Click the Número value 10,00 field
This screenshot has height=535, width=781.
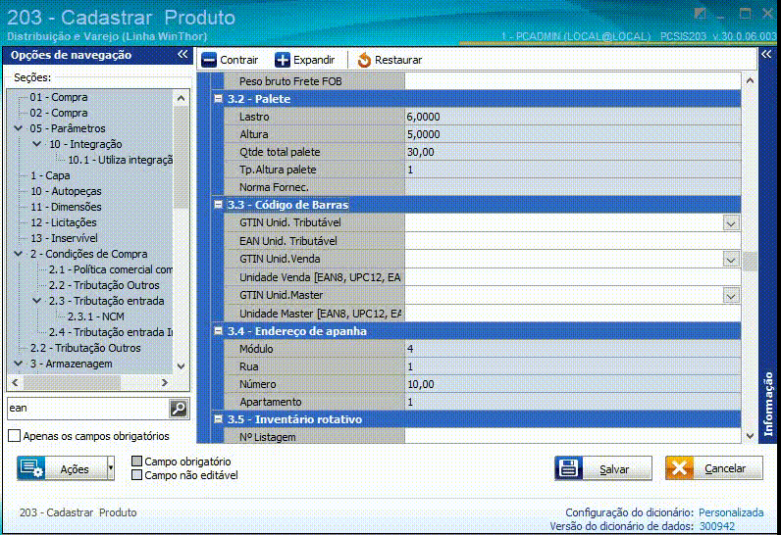point(573,384)
